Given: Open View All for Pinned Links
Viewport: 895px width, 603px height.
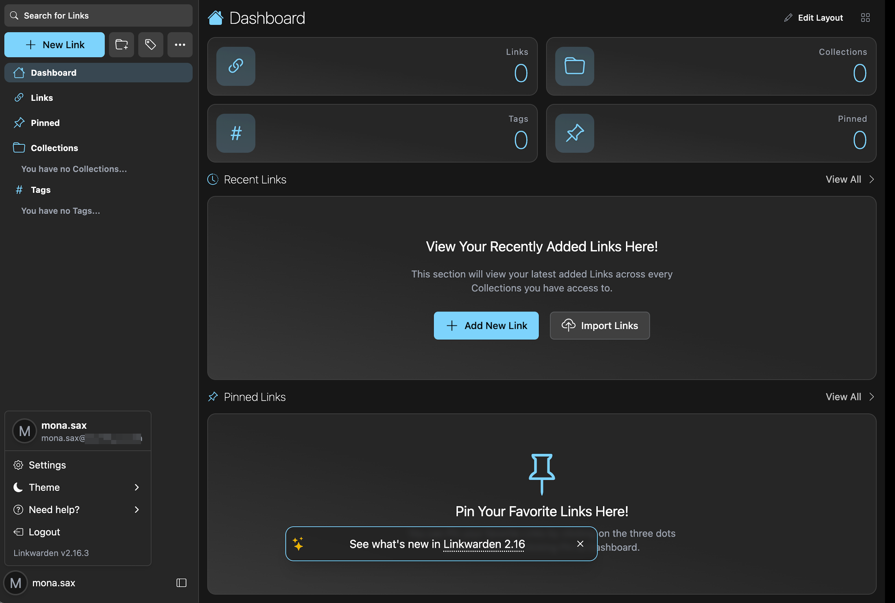Looking at the screenshot, I should pos(850,396).
